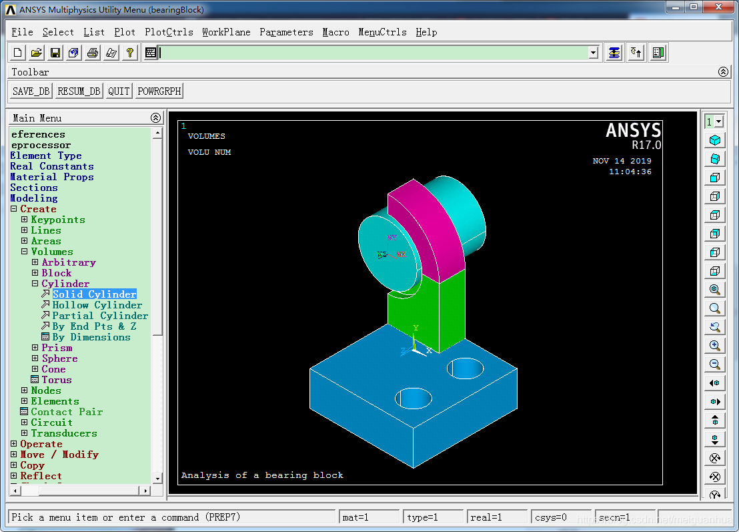The width and height of the screenshot is (739, 532).
Task: Click the RESUM_DB toolbar button
Action: point(79,91)
